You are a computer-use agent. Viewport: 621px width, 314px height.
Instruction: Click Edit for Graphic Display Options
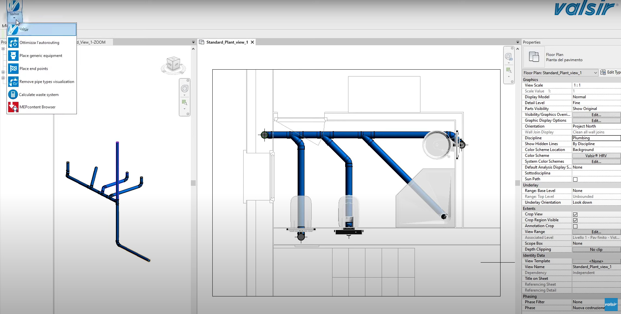point(597,121)
